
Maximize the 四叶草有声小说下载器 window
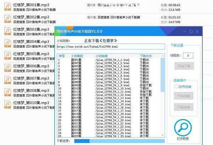[x=191, y=31]
